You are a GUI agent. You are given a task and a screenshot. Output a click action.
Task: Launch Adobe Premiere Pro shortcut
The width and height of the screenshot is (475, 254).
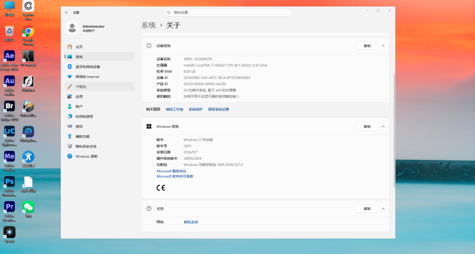pos(9,212)
